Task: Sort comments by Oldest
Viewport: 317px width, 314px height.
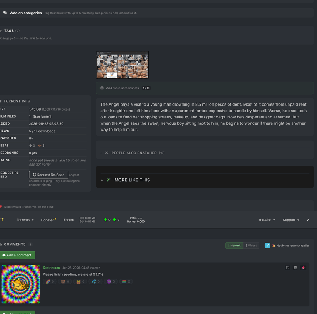Action: click(x=251, y=246)
